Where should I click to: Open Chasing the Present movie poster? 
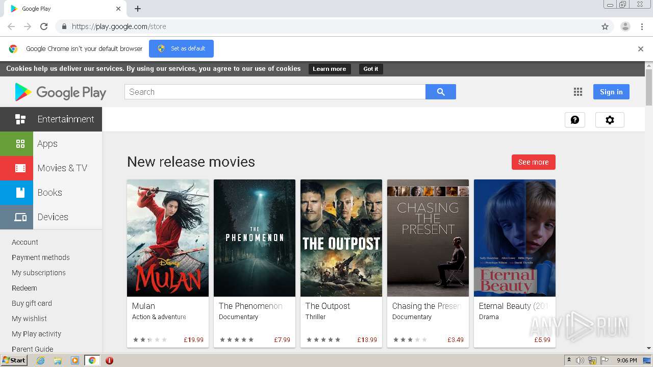click(428, 238)
